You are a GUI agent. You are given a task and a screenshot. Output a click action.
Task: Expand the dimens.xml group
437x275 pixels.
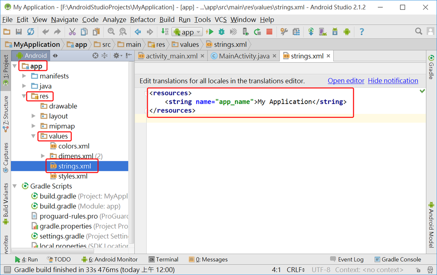point(43,156)
